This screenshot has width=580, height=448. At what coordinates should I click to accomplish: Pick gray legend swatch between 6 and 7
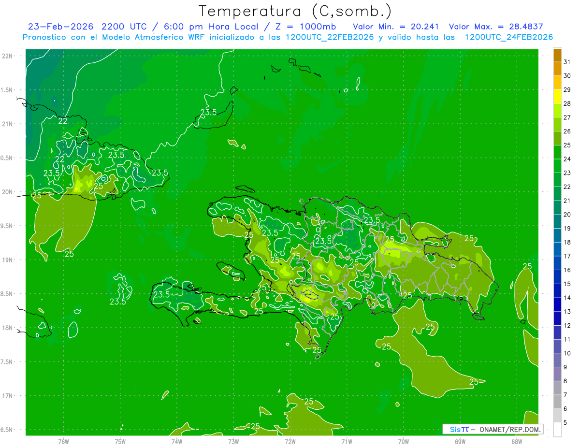557,402
